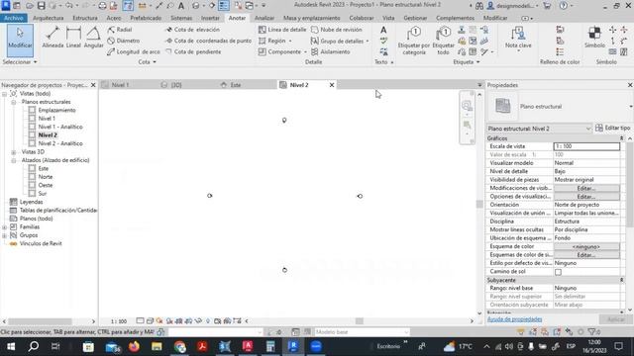Image resolution: width=634 pixels, height=356 pixels.
Task: Open Plano estructural: Nivel 2 selector
Action: (x=539, y=129)
